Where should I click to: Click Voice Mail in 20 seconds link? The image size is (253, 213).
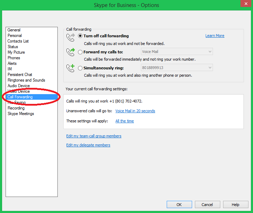135,111
